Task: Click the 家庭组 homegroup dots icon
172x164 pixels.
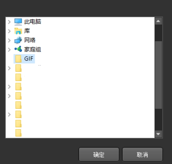Action: tap(18, 49)
